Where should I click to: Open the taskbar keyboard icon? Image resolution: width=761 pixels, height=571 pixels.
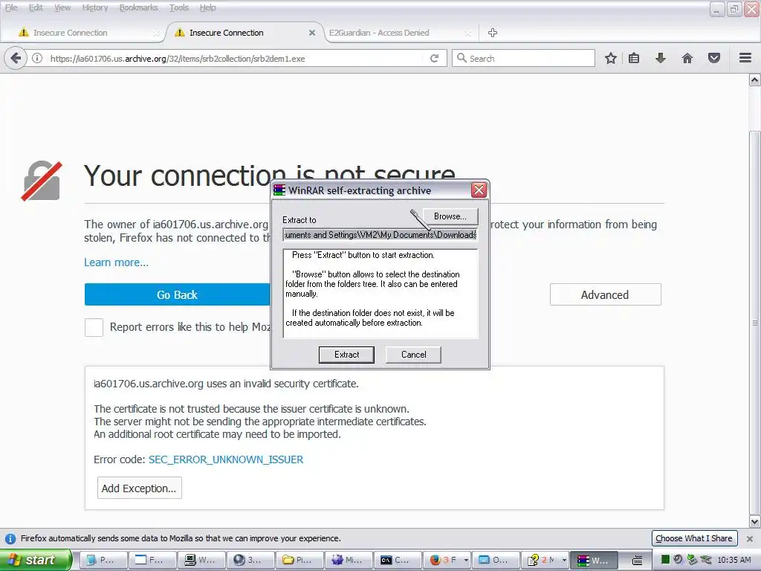(x=637, y=561)
